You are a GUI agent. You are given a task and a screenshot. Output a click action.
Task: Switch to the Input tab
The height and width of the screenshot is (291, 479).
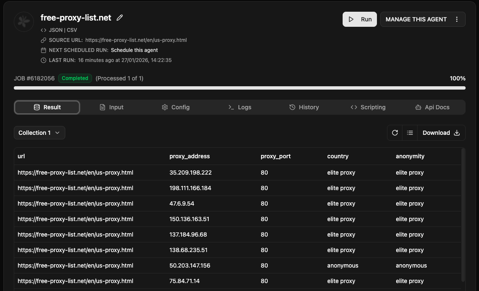(112, 107)
